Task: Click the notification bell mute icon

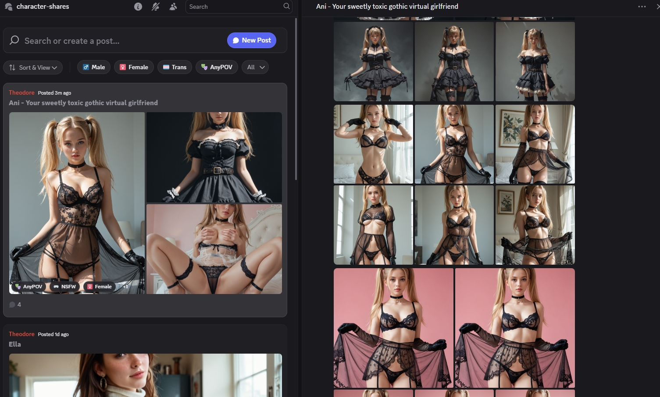Action: point(156,7)
